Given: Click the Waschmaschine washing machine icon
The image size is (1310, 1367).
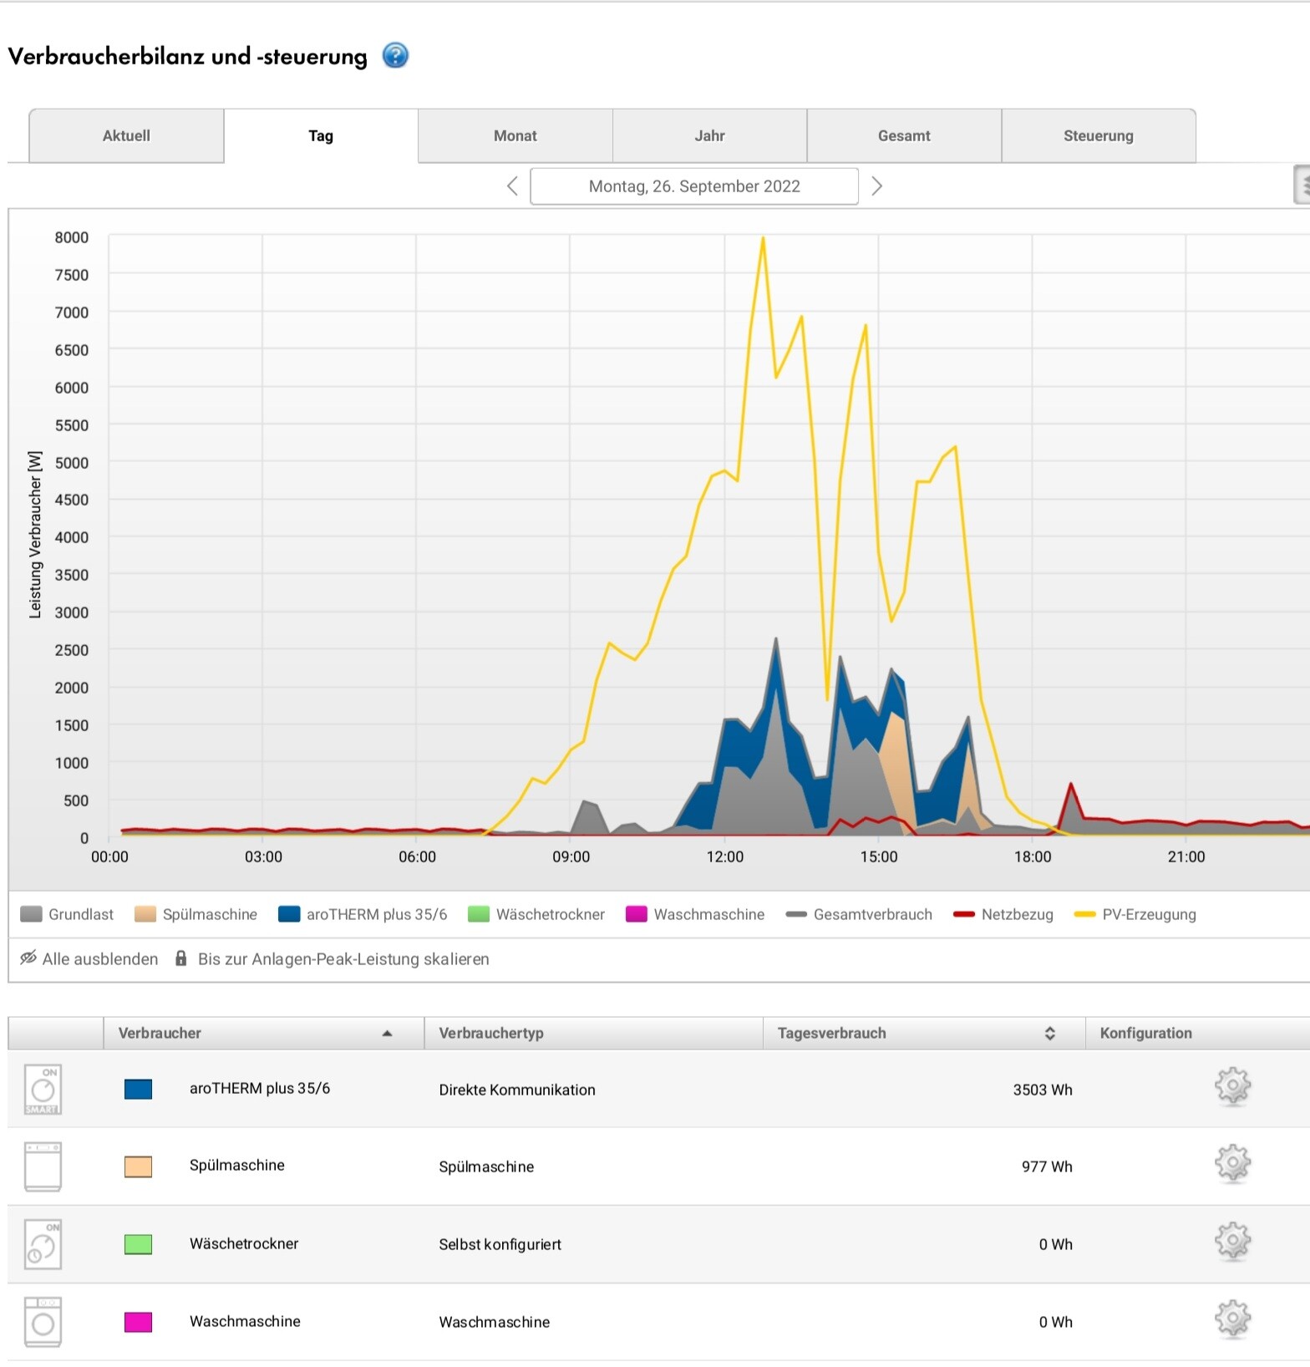Looking at the screenshot, I should tap(43, 1322).
